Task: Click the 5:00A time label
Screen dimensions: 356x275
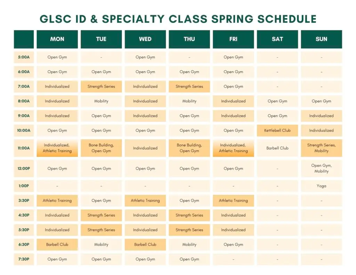Action: click(24, 57)
